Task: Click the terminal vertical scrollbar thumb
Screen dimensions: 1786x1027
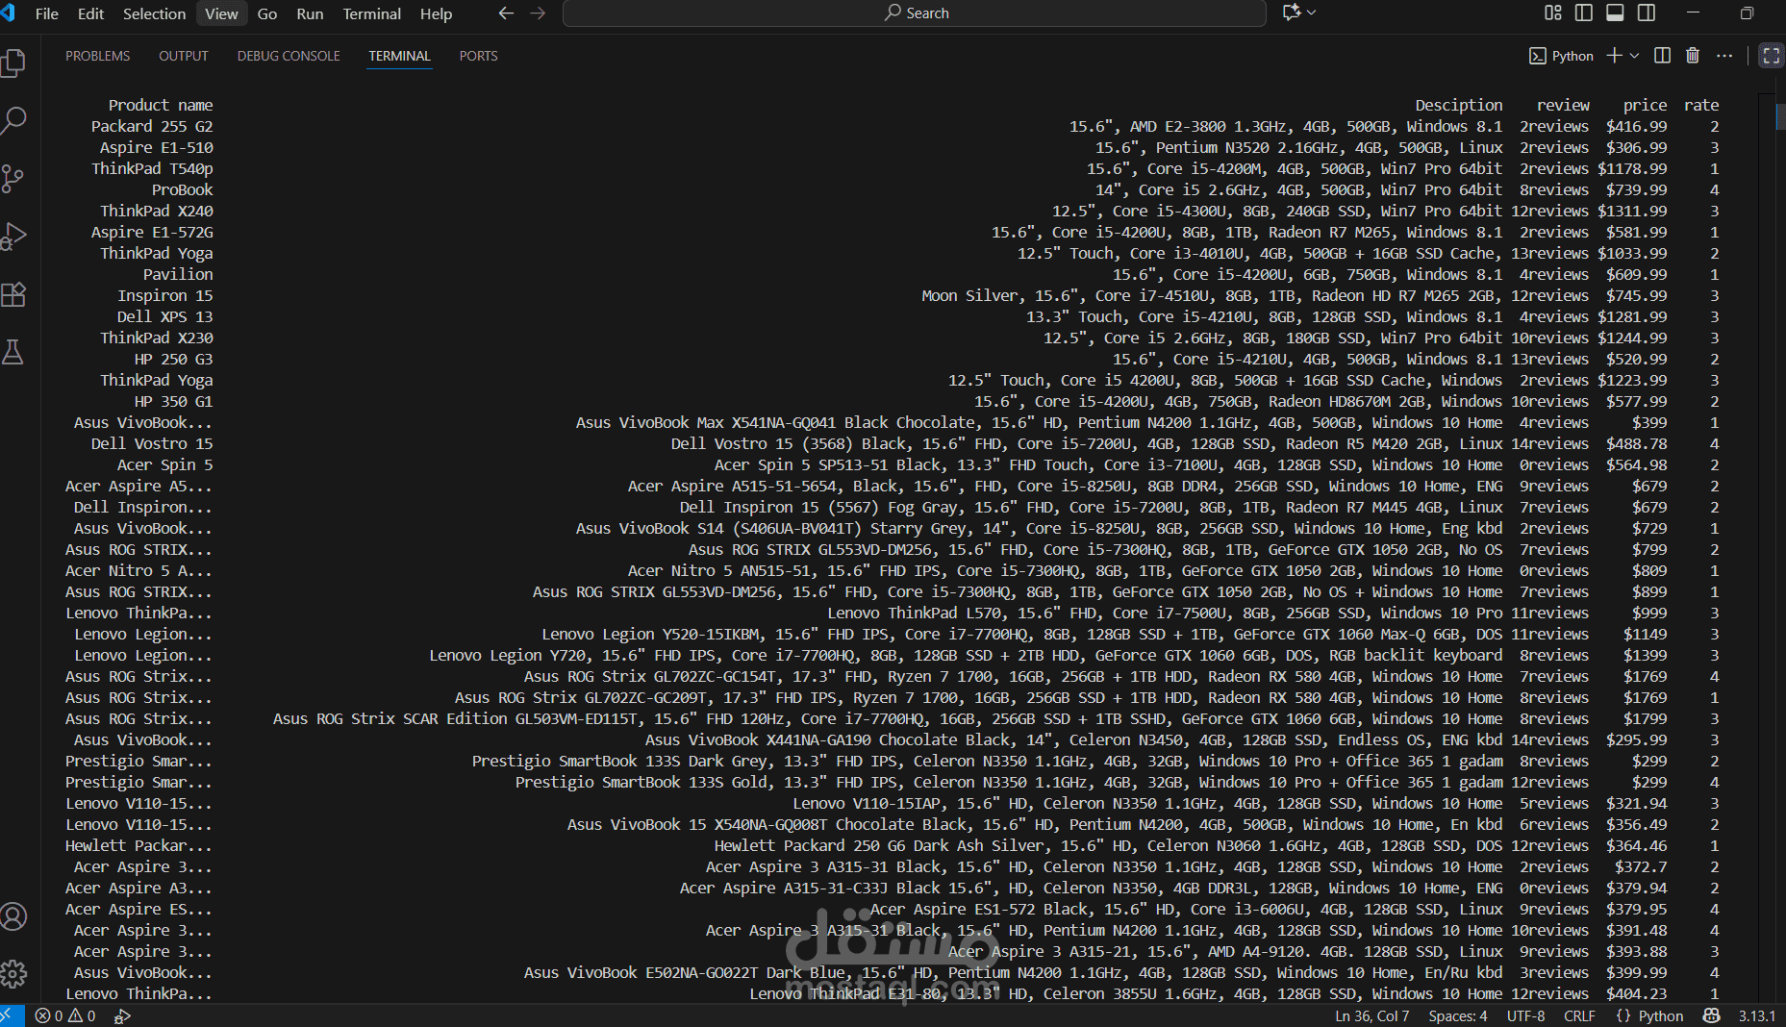Action: pos(1781,116)
